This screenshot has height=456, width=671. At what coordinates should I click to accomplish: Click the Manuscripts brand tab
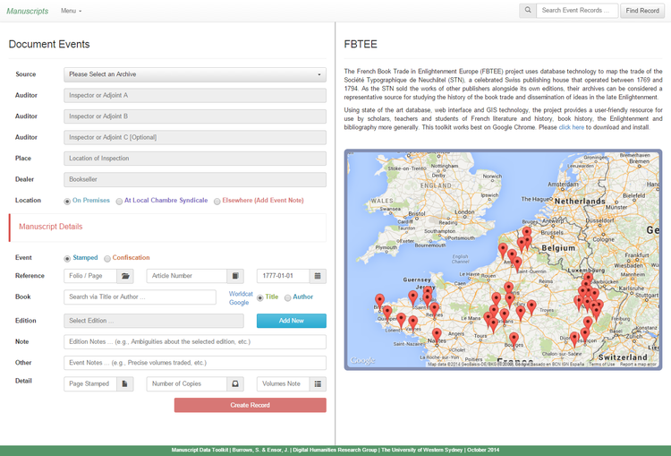coord(27,11)
